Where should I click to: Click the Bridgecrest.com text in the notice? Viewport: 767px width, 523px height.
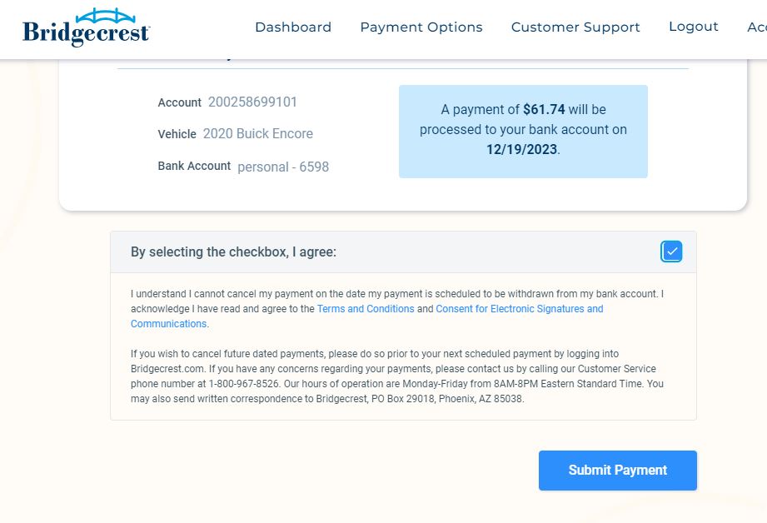[166, 369]
